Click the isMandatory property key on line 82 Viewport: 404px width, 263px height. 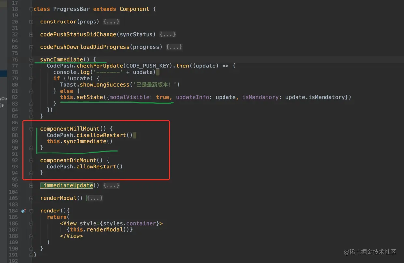tap(260, 97)
